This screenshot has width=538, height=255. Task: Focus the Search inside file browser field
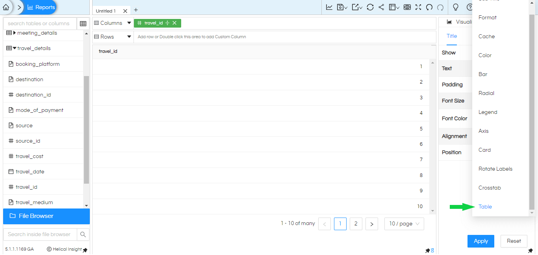point(40,234)
